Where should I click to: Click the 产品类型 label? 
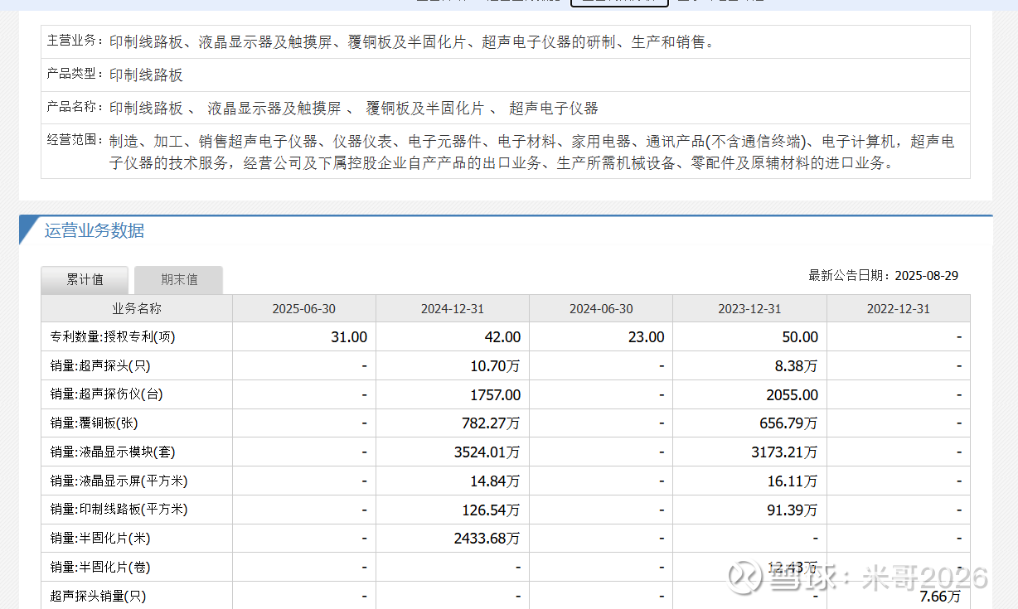[75, 75]
